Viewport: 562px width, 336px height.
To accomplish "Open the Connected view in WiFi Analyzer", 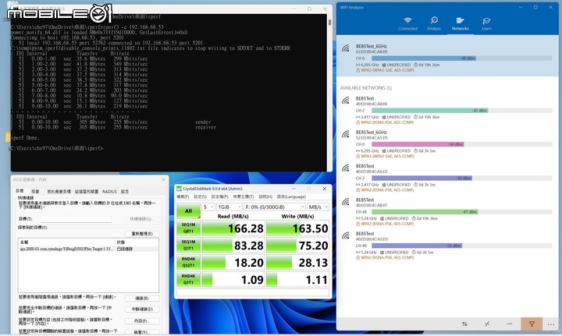I will click(407, 23).
